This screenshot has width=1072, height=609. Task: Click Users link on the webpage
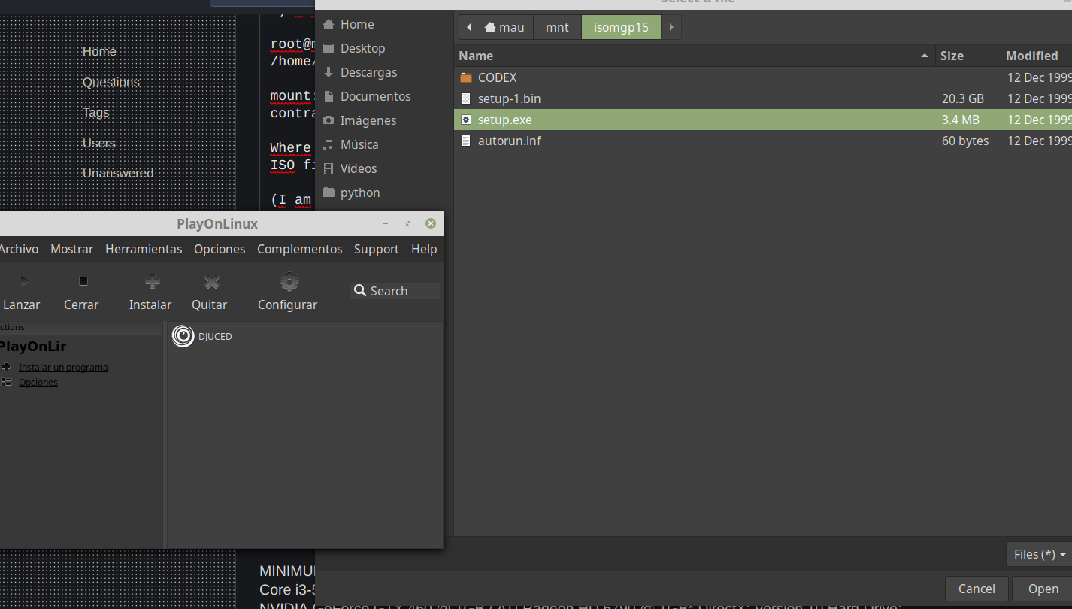tap(99, 143)
